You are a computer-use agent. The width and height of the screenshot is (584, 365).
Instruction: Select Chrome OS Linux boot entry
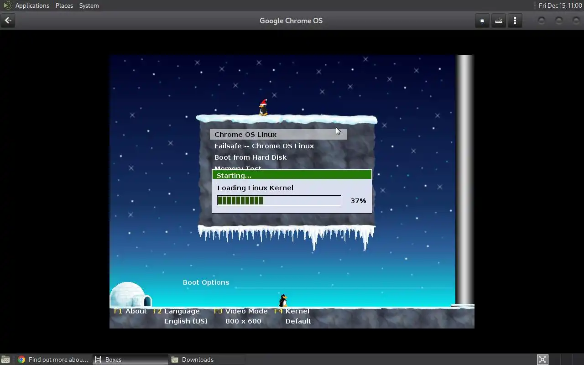278,134
